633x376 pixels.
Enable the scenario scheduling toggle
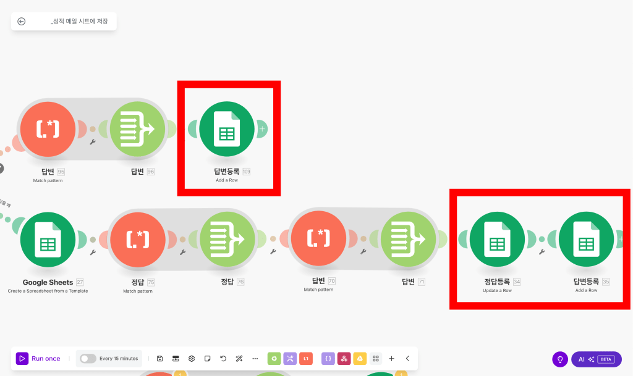tap(87, 358)
